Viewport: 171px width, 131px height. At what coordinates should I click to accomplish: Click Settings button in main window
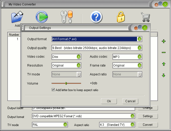[x=148, y=116]
